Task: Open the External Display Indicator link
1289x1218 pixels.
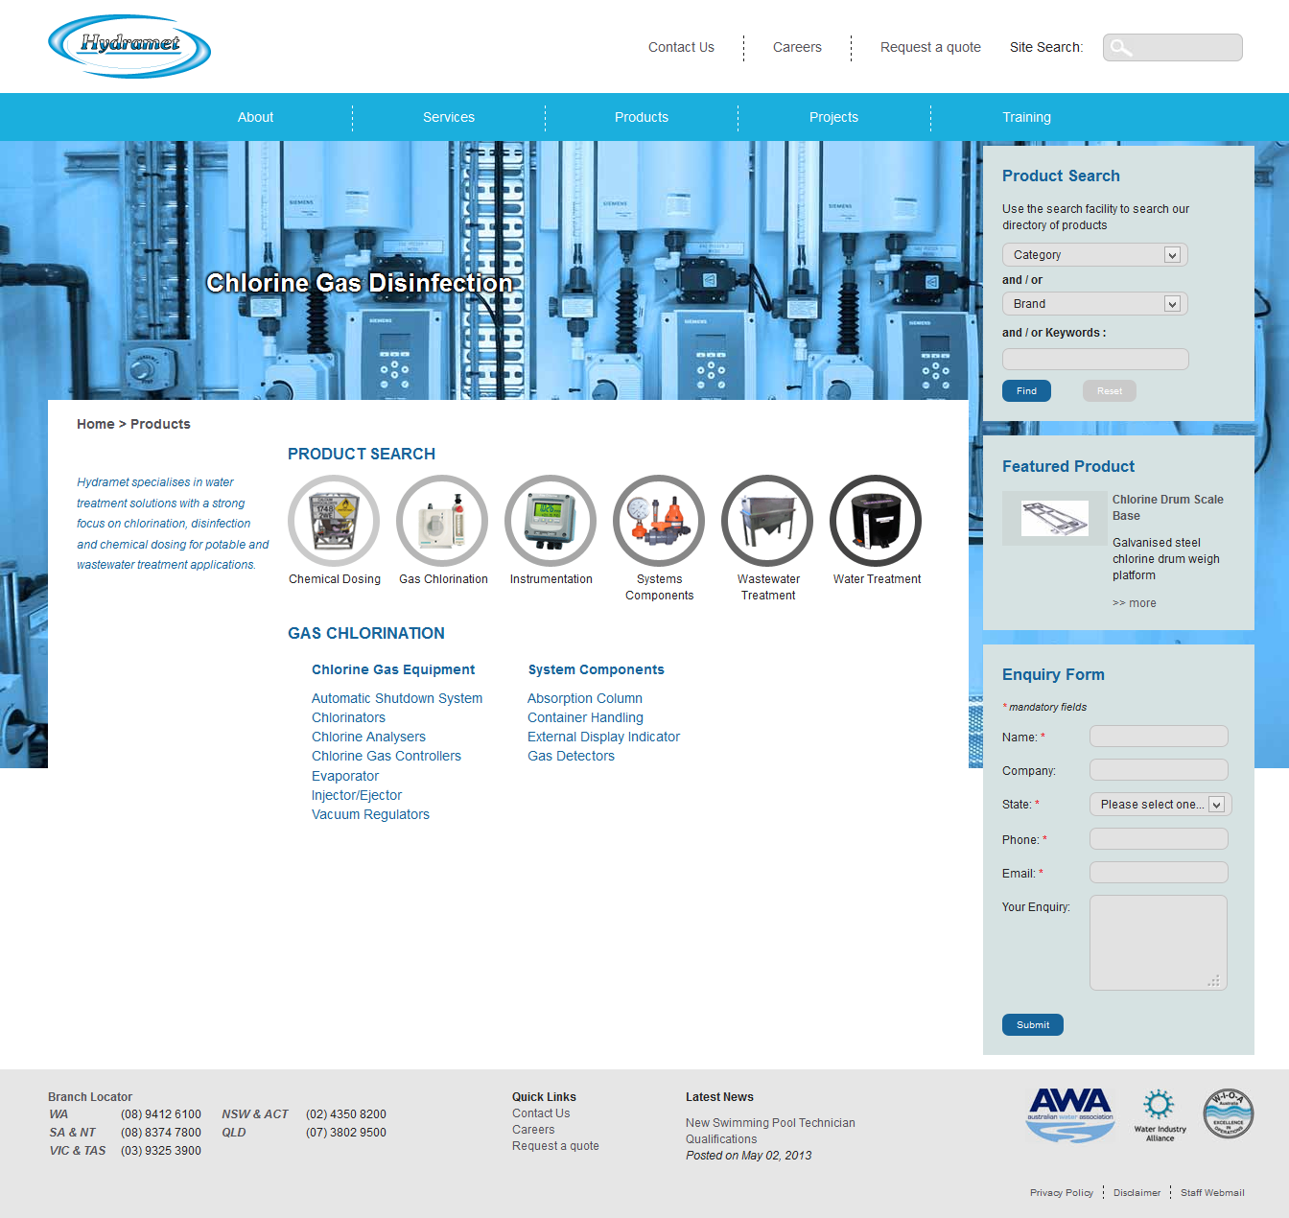Action: click(x=603, y=737)
